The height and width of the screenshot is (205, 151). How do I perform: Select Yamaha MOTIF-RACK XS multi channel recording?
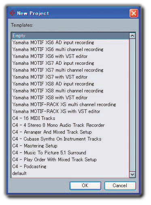[70, 105]
